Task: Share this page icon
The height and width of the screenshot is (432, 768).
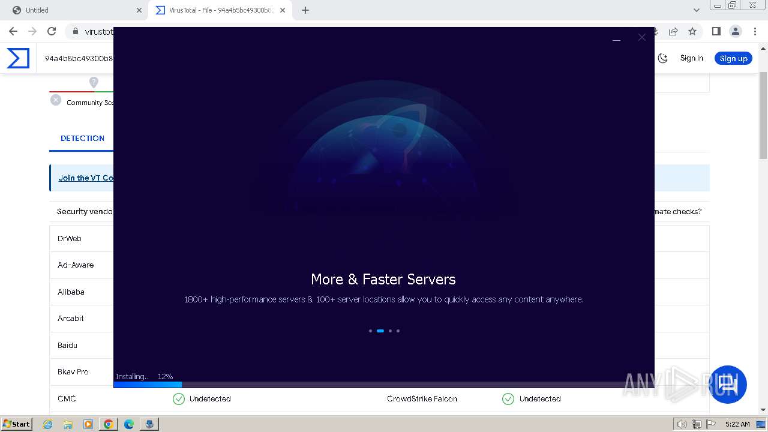Action: pyautogui.click(x=673, y=31)
